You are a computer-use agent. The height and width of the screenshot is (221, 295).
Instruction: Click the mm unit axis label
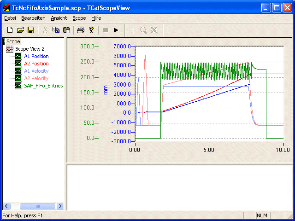point(106,90)
